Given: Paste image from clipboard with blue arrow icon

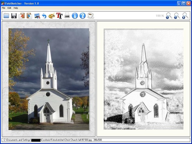Looking at the screenshot, I should 29,16.
